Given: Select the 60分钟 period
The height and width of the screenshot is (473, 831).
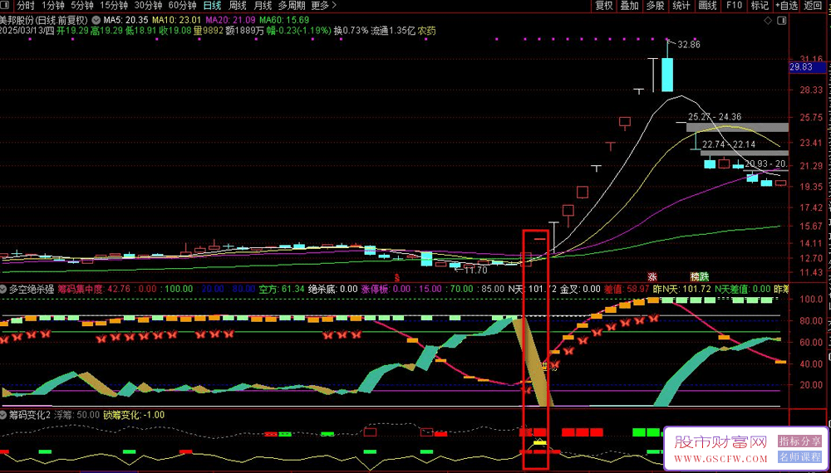Looking at the screenshot, I should pyautogui.click(x=182, y=6).
